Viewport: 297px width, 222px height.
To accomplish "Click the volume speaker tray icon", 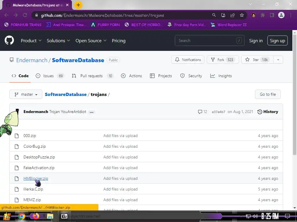I will pyautogui.click(x=255, y=216).
